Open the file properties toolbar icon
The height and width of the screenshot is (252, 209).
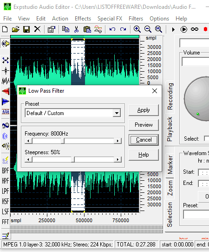[x=52, y=29]
